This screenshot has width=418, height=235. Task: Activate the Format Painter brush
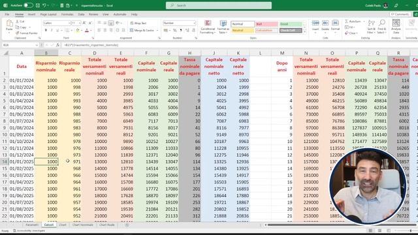tap(17, 33)
